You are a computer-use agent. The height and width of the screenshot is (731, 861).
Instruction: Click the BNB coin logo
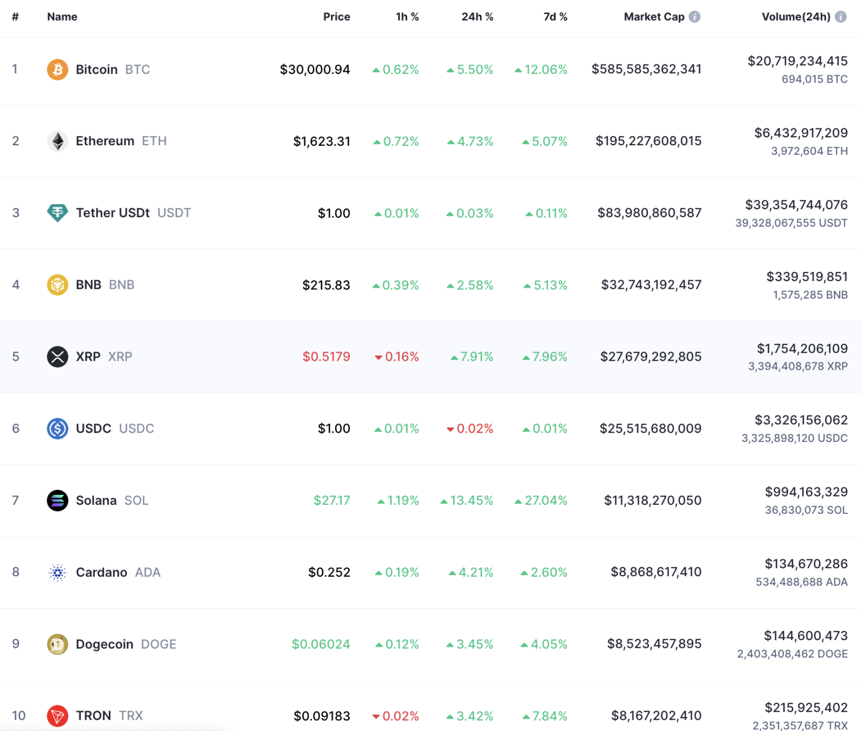57,284
